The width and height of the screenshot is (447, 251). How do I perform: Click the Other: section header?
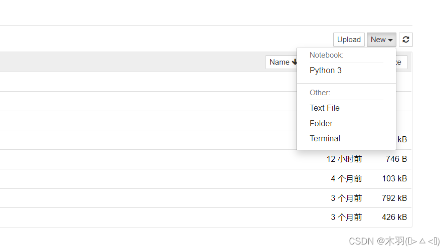(320, 93)
